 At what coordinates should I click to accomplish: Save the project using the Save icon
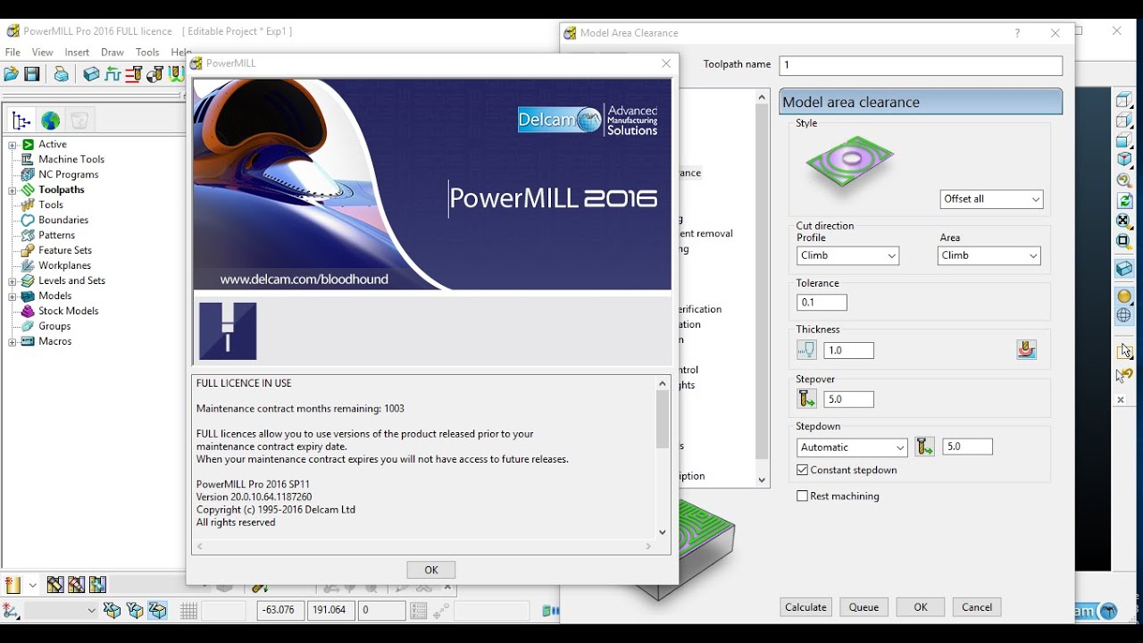click(x=30, y=75)
